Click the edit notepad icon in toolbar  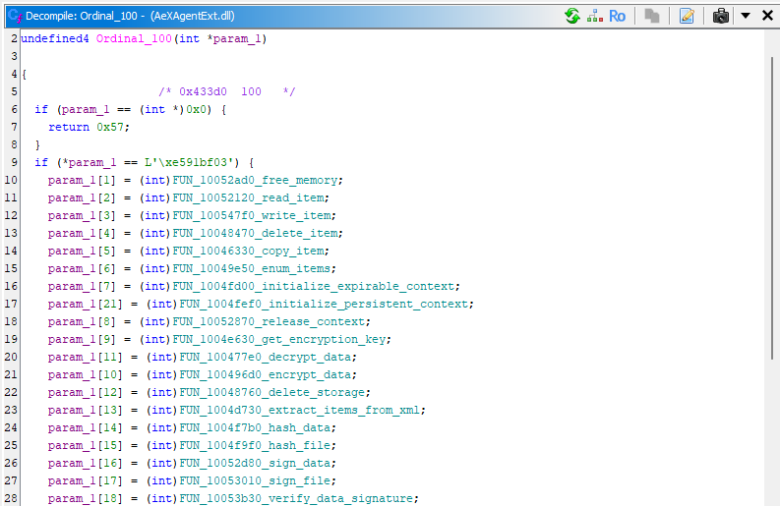687,16
